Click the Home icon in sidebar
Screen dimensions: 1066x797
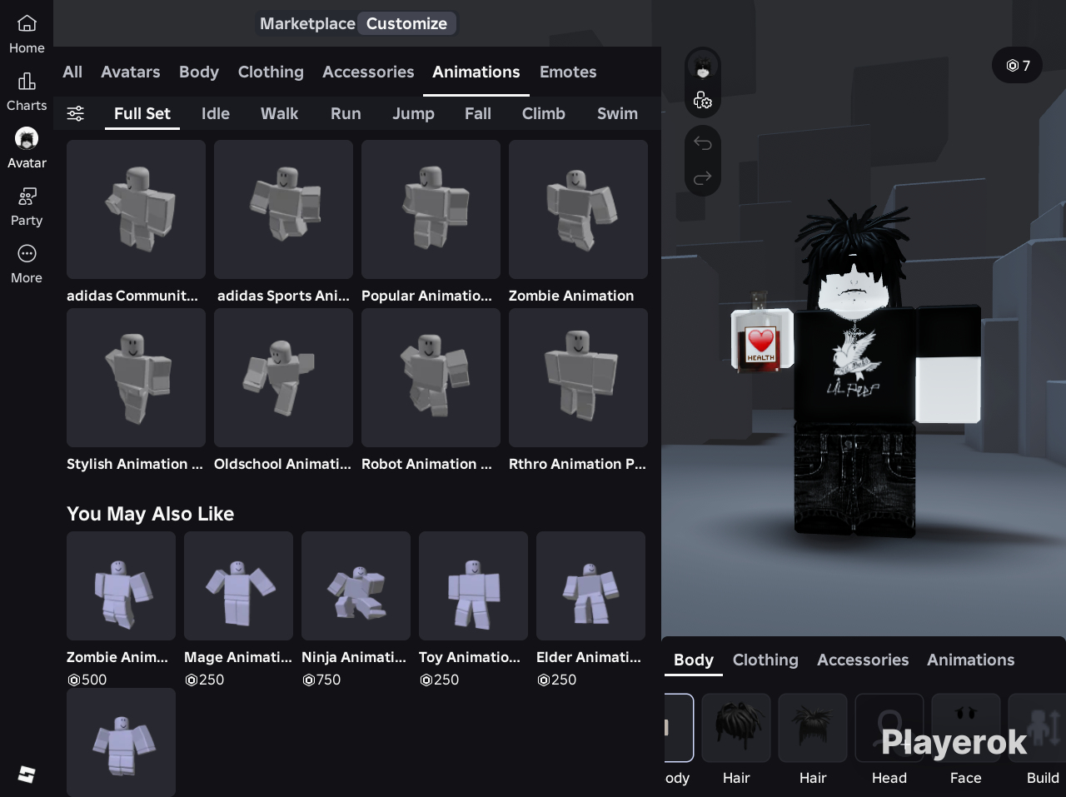point(27,24)
